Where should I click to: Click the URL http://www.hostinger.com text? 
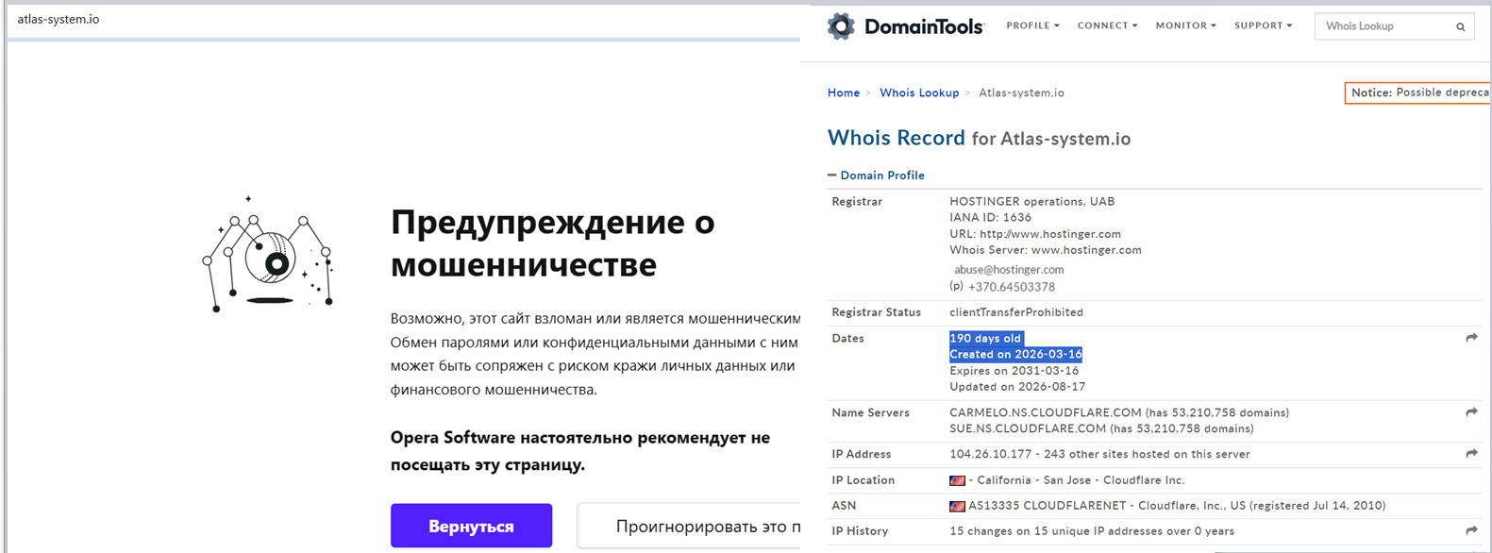click(x=1035, y=234)
